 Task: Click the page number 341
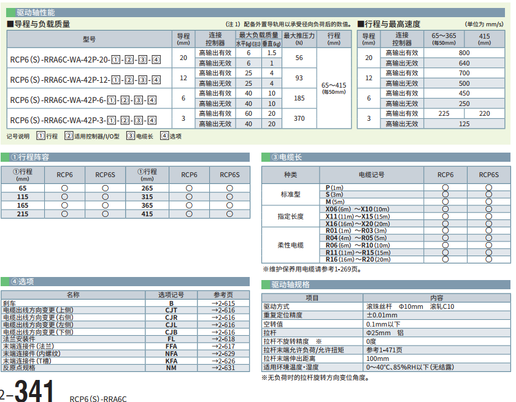click(x=34, y=390)
